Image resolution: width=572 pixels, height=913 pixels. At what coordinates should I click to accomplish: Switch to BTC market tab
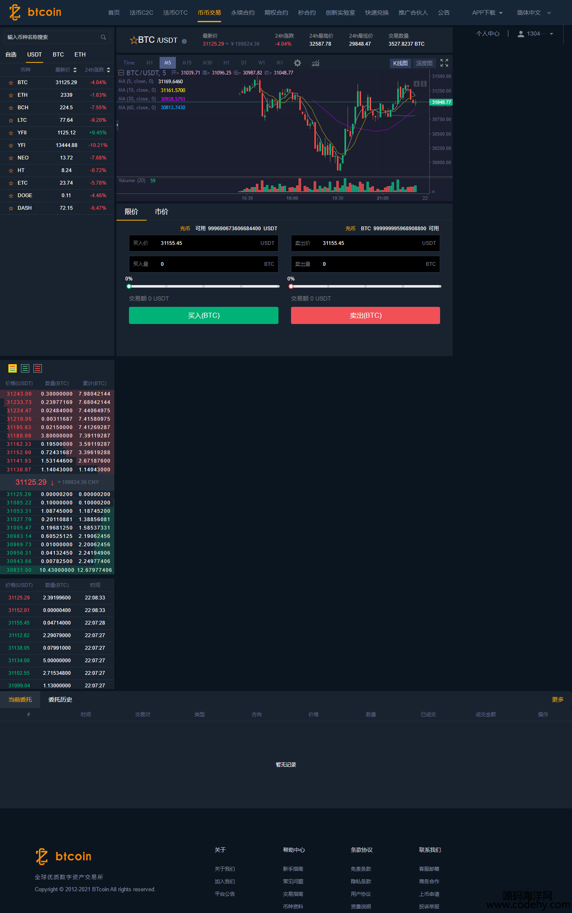pyautogui.click(x=58, y=55)
